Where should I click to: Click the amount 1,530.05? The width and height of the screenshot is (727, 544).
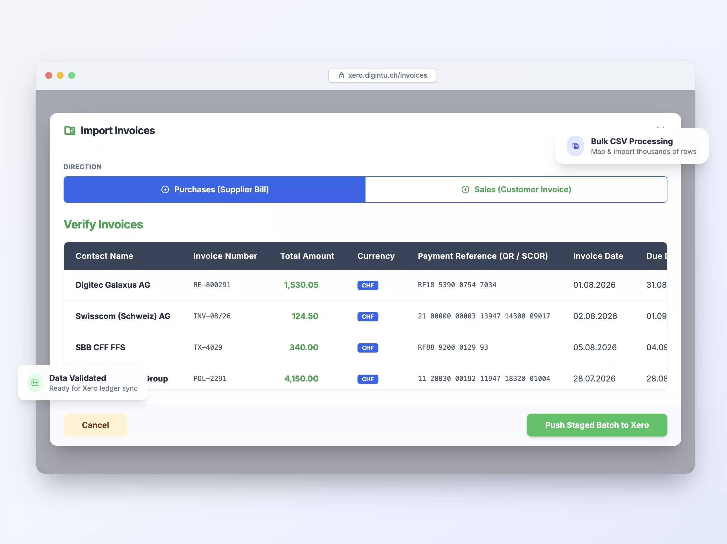[x=301, y=285]
